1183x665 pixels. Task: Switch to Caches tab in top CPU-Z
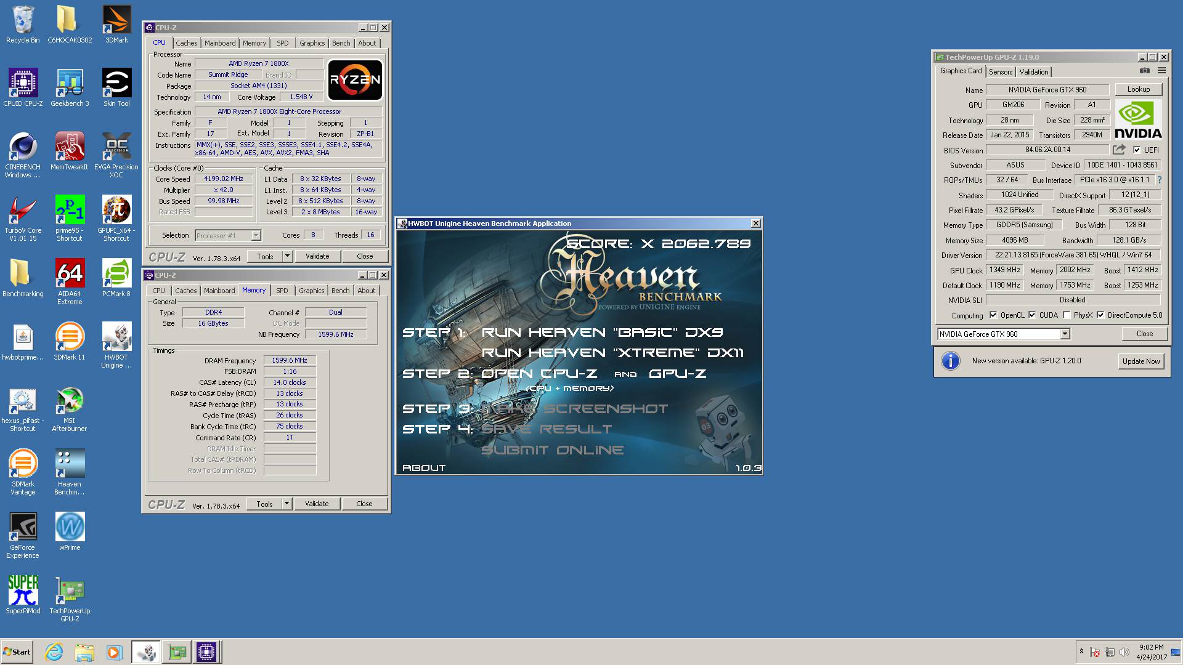[187, 43]
